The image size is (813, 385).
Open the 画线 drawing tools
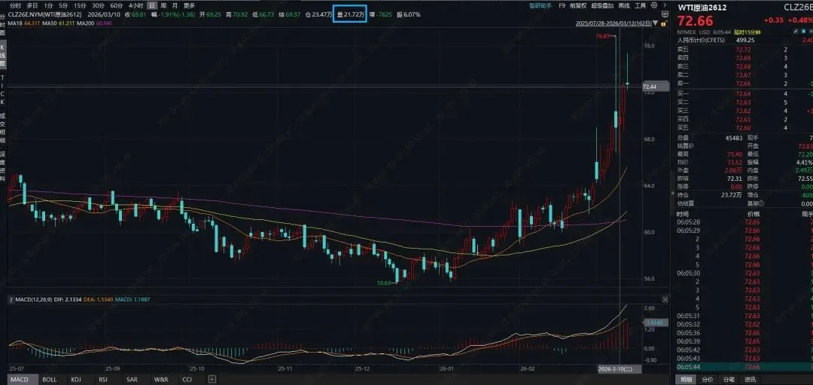624,5
